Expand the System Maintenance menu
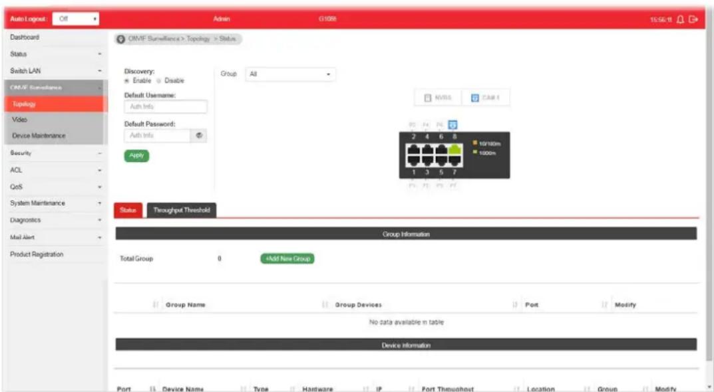The height and width of the screenshot is (392, 714). pos(55,203)
